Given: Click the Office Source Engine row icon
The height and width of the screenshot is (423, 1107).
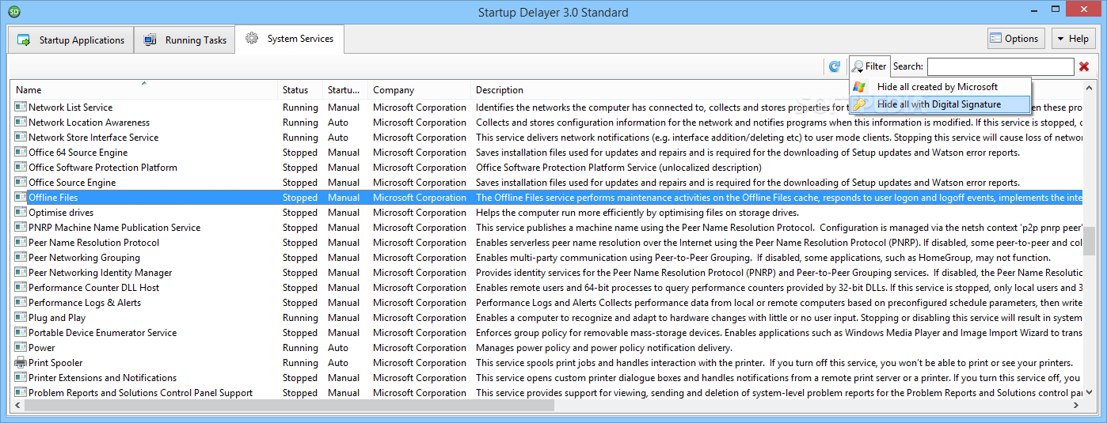Looking at the screenshot, I should pyautogui.click(x=21, y=182).
